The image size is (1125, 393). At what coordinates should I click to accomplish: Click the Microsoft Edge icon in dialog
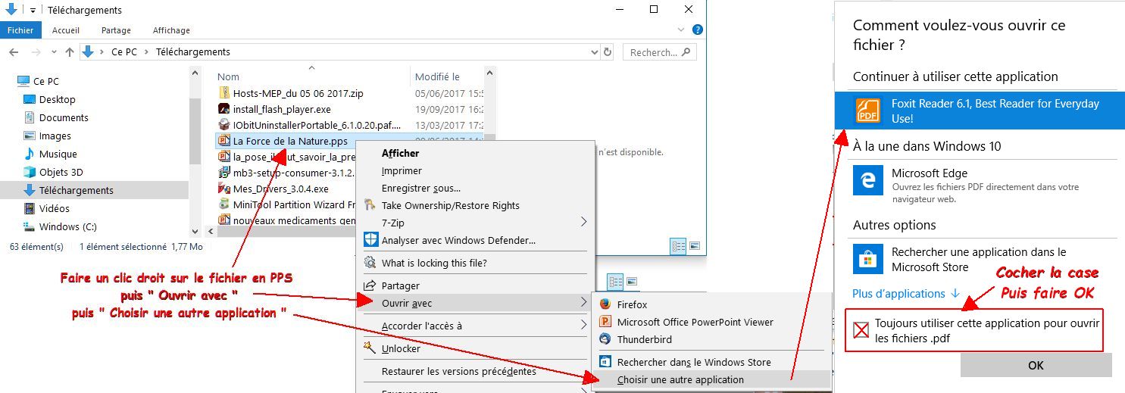coord(868,181)
